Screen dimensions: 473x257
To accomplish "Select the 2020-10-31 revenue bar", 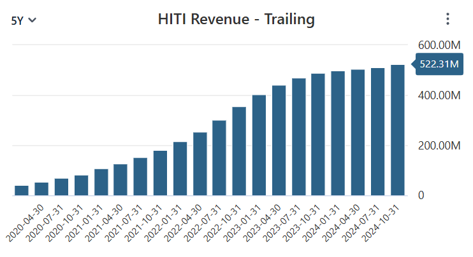I will pos(81,185).
